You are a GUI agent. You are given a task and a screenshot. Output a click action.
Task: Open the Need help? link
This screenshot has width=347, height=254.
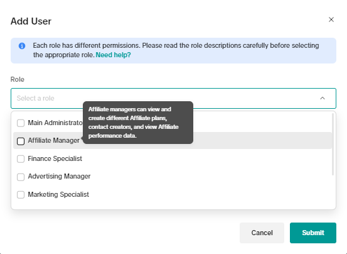(x=114, y=55)
